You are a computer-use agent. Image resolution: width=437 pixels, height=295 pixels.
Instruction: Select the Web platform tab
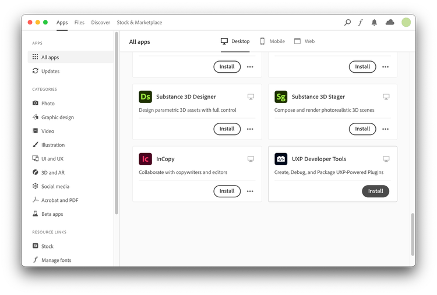305,41
